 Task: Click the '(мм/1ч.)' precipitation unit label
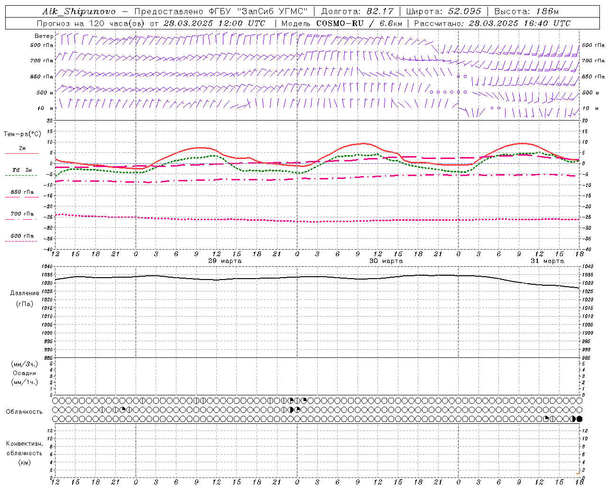tap(25, 382)
